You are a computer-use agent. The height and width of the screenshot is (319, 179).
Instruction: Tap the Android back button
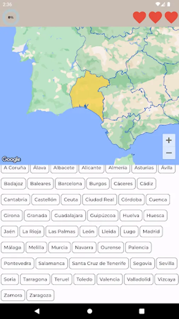pos(37,311)
